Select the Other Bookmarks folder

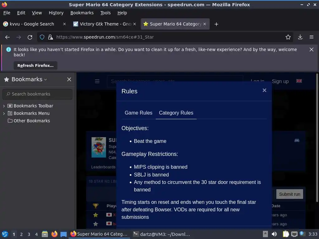point(29,121)
